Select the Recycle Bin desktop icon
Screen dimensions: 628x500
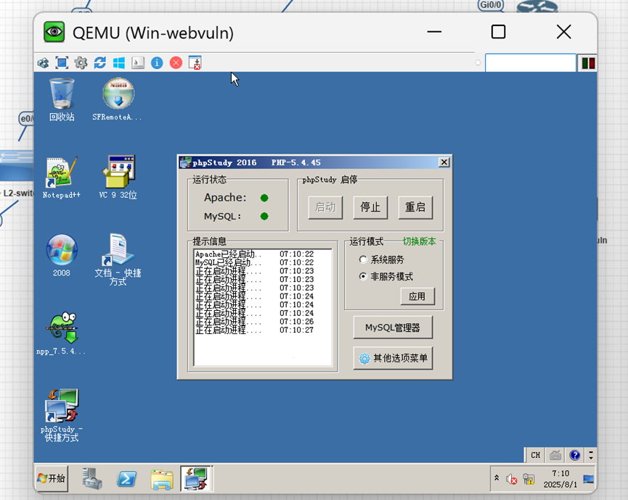(62, 100)
